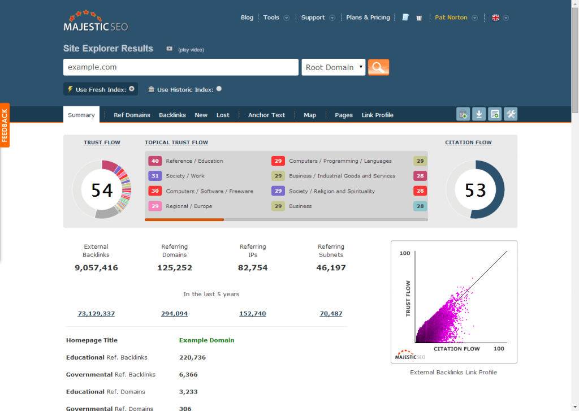Screen dimensions: 579x411
Task: Click the External Backlinks value 9,057,416
Action: click(96, 268)
